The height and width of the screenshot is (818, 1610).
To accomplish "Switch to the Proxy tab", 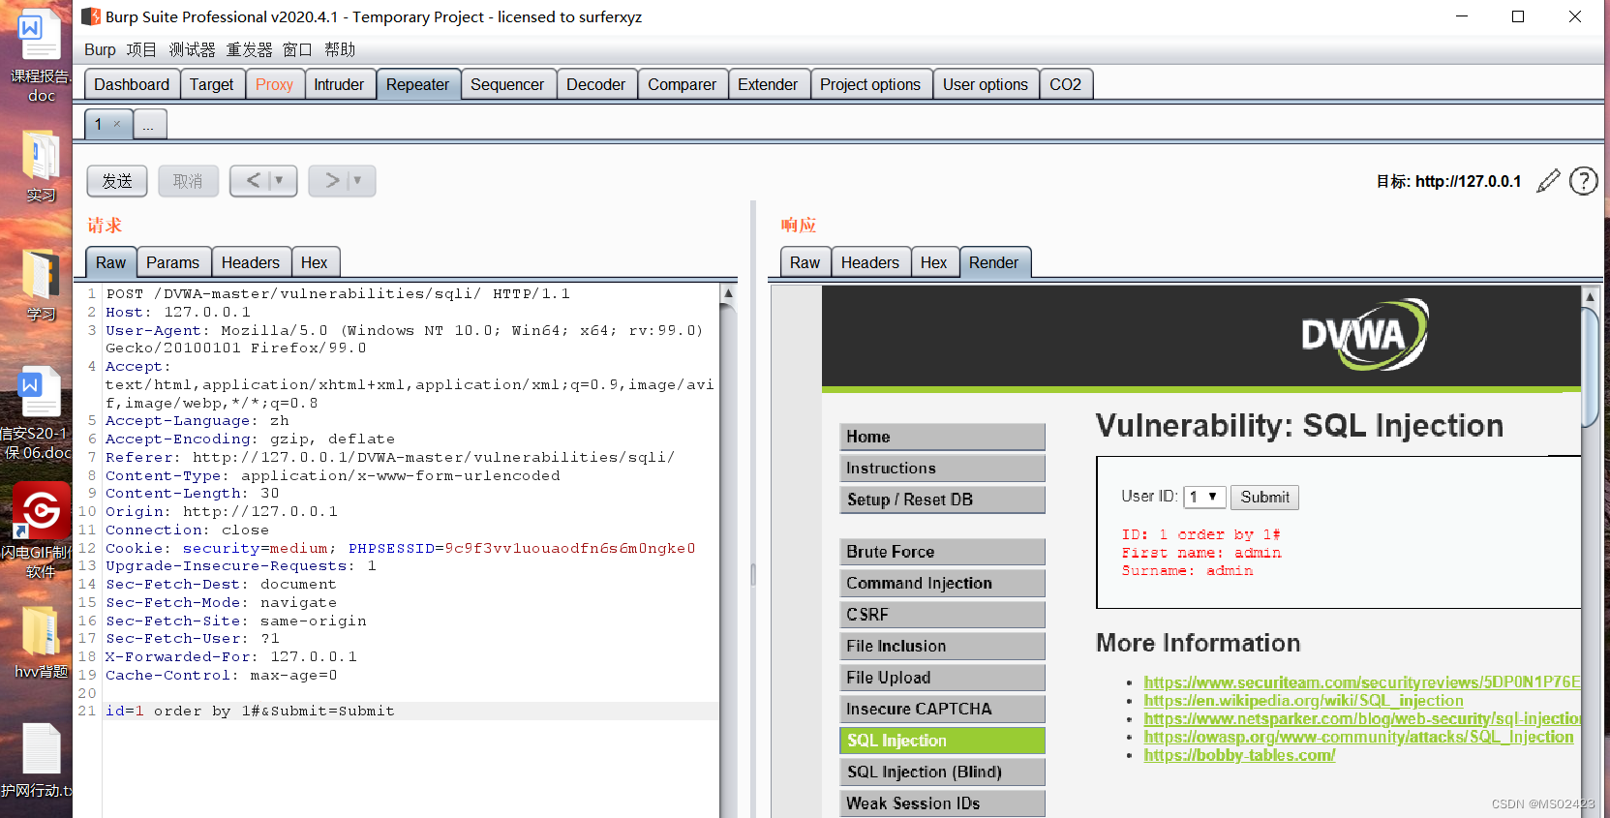I will click(x=274, y=84).
